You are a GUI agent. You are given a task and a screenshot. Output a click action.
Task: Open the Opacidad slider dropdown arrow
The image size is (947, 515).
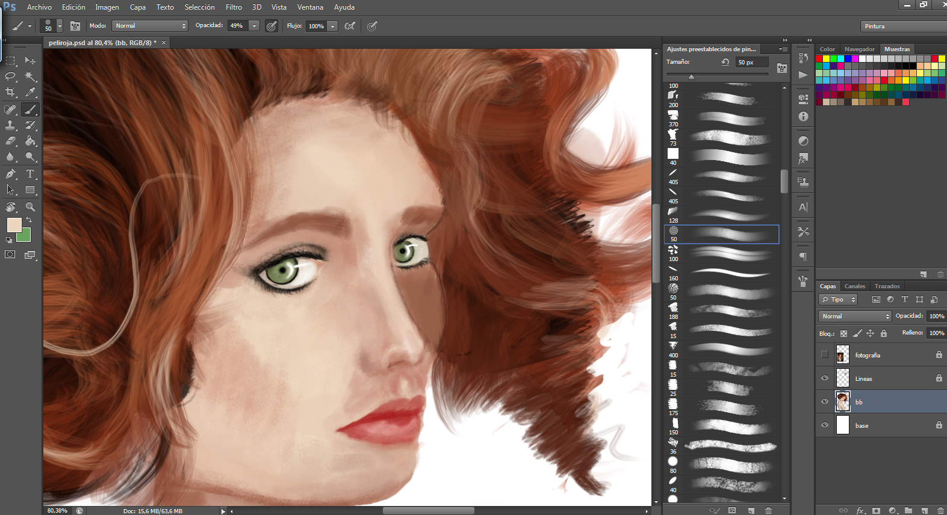tap(255, 26)
